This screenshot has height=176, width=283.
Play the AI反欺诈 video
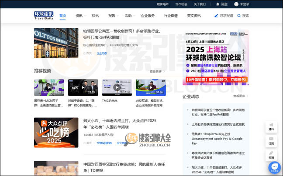click(x=151, y=87)
